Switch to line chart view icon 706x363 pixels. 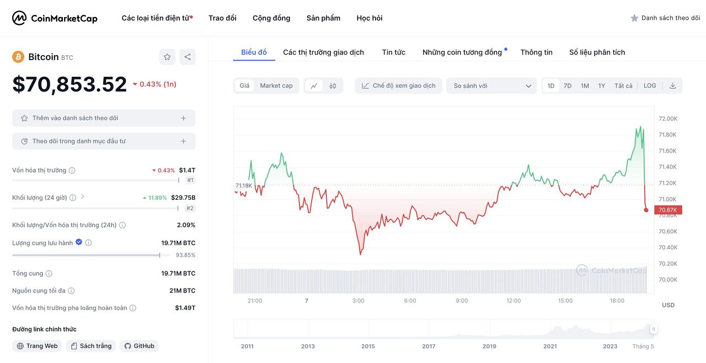pyautogui.click(x=314, y=86)
